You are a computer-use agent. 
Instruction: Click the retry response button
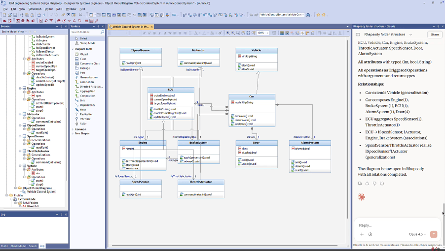(382, 184)
